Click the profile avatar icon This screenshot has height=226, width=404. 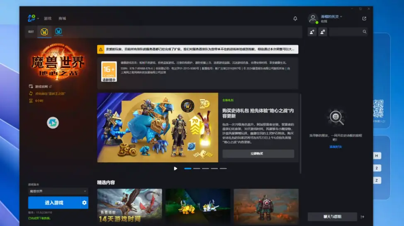click(x=313, y=19)
